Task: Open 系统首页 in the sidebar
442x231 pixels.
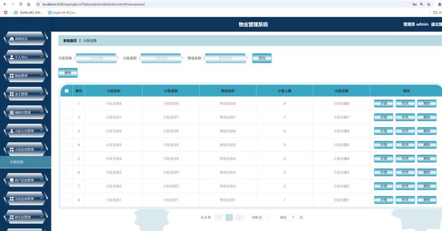Action: click(25, 39)
